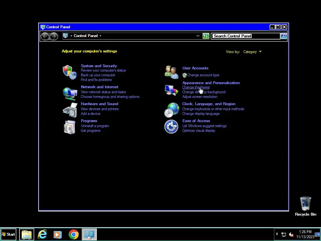Image resolution: width=321 pixels, height=241 pixels.
Task: Click Change keyboards or other input methods
Action: click(x=213, y=109)
